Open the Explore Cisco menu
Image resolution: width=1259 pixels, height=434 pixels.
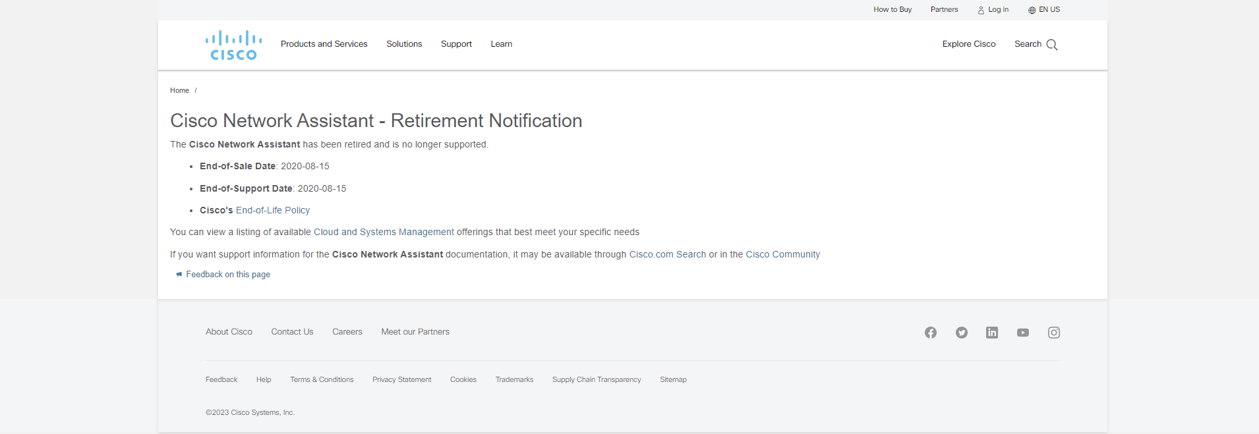(969, 44)
